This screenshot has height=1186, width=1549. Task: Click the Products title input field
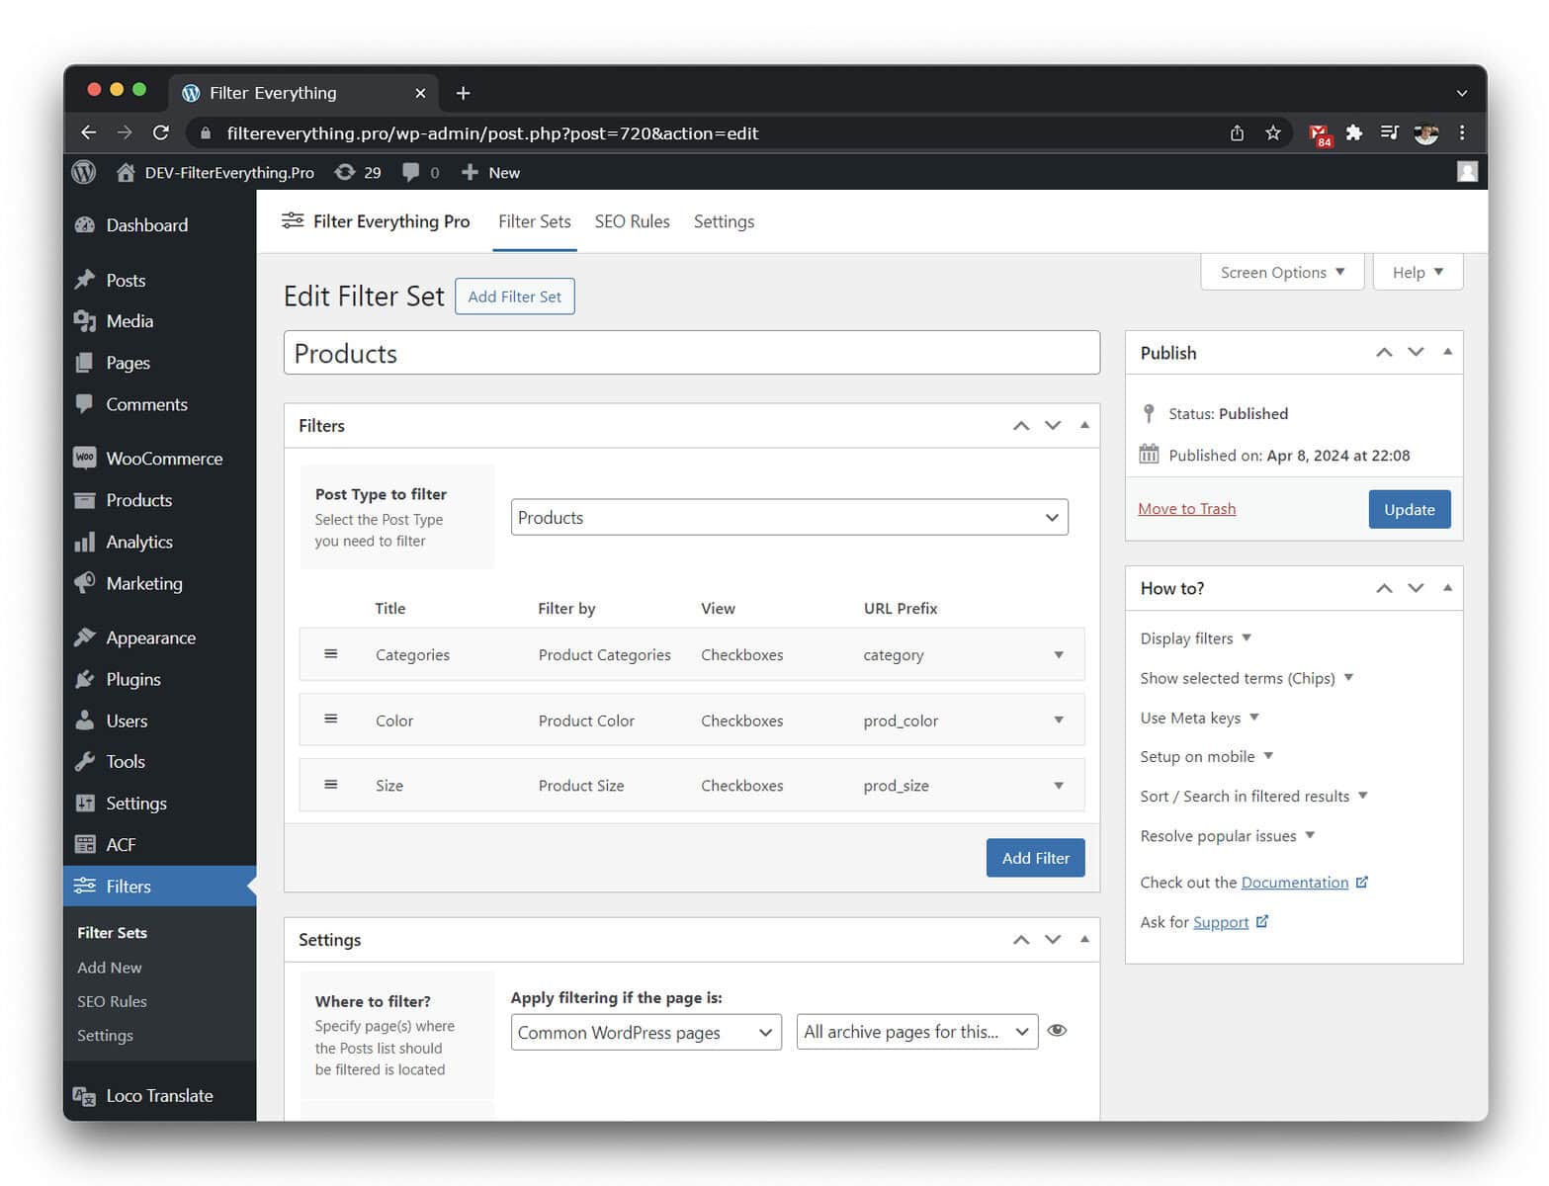pyautogui.click(x=691, y=353)
